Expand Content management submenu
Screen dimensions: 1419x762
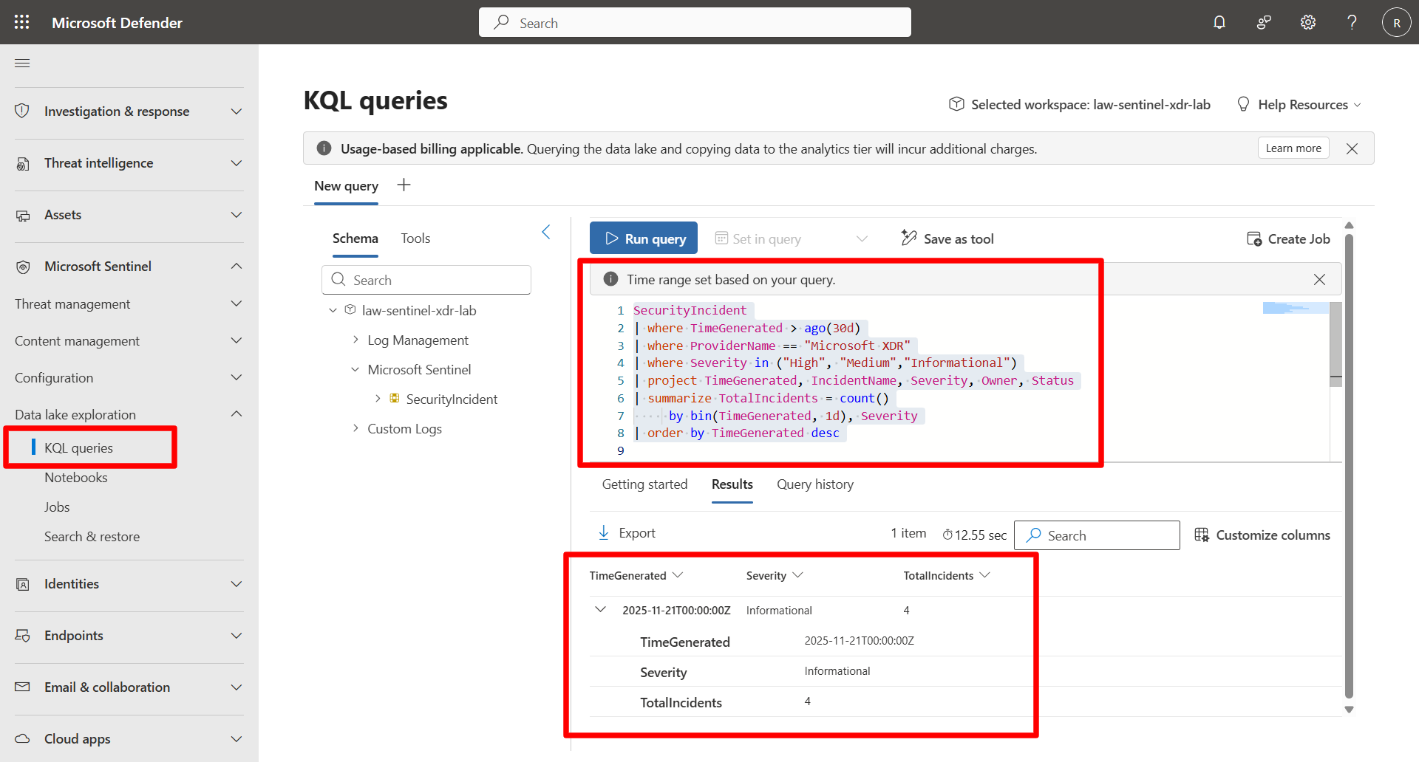236,340
